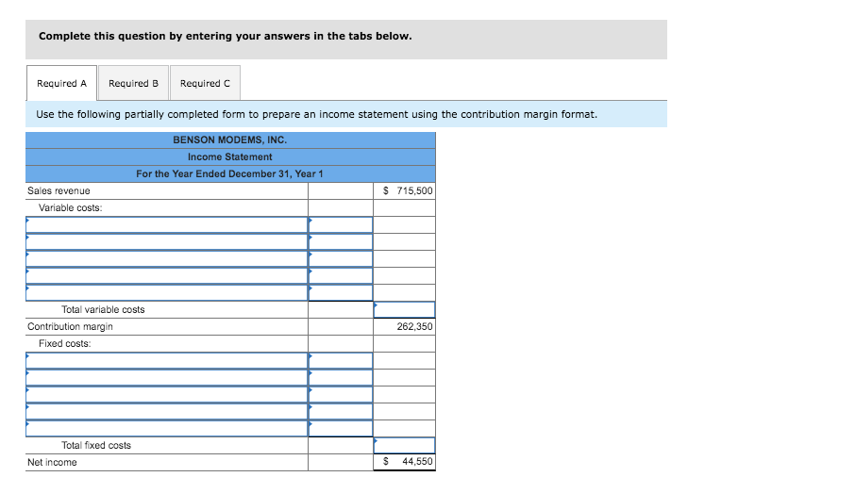Click the For the Year Ended header
Viewport: 856px width, 477px height.
click(x=229, y=173)
